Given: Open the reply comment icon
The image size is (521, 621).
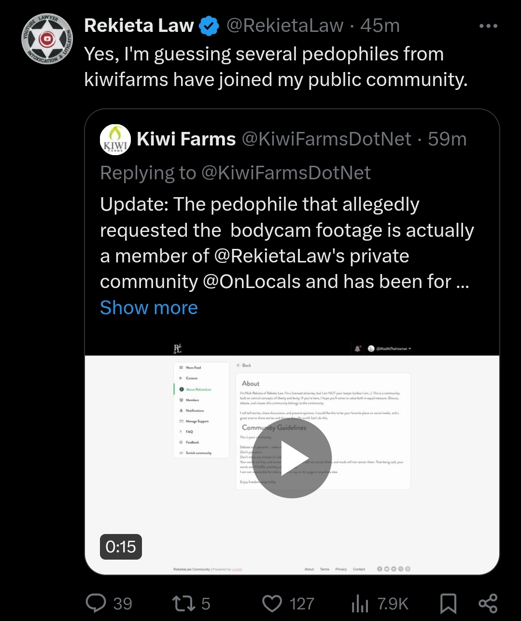Looking at the screenshot, I should 96,603.
